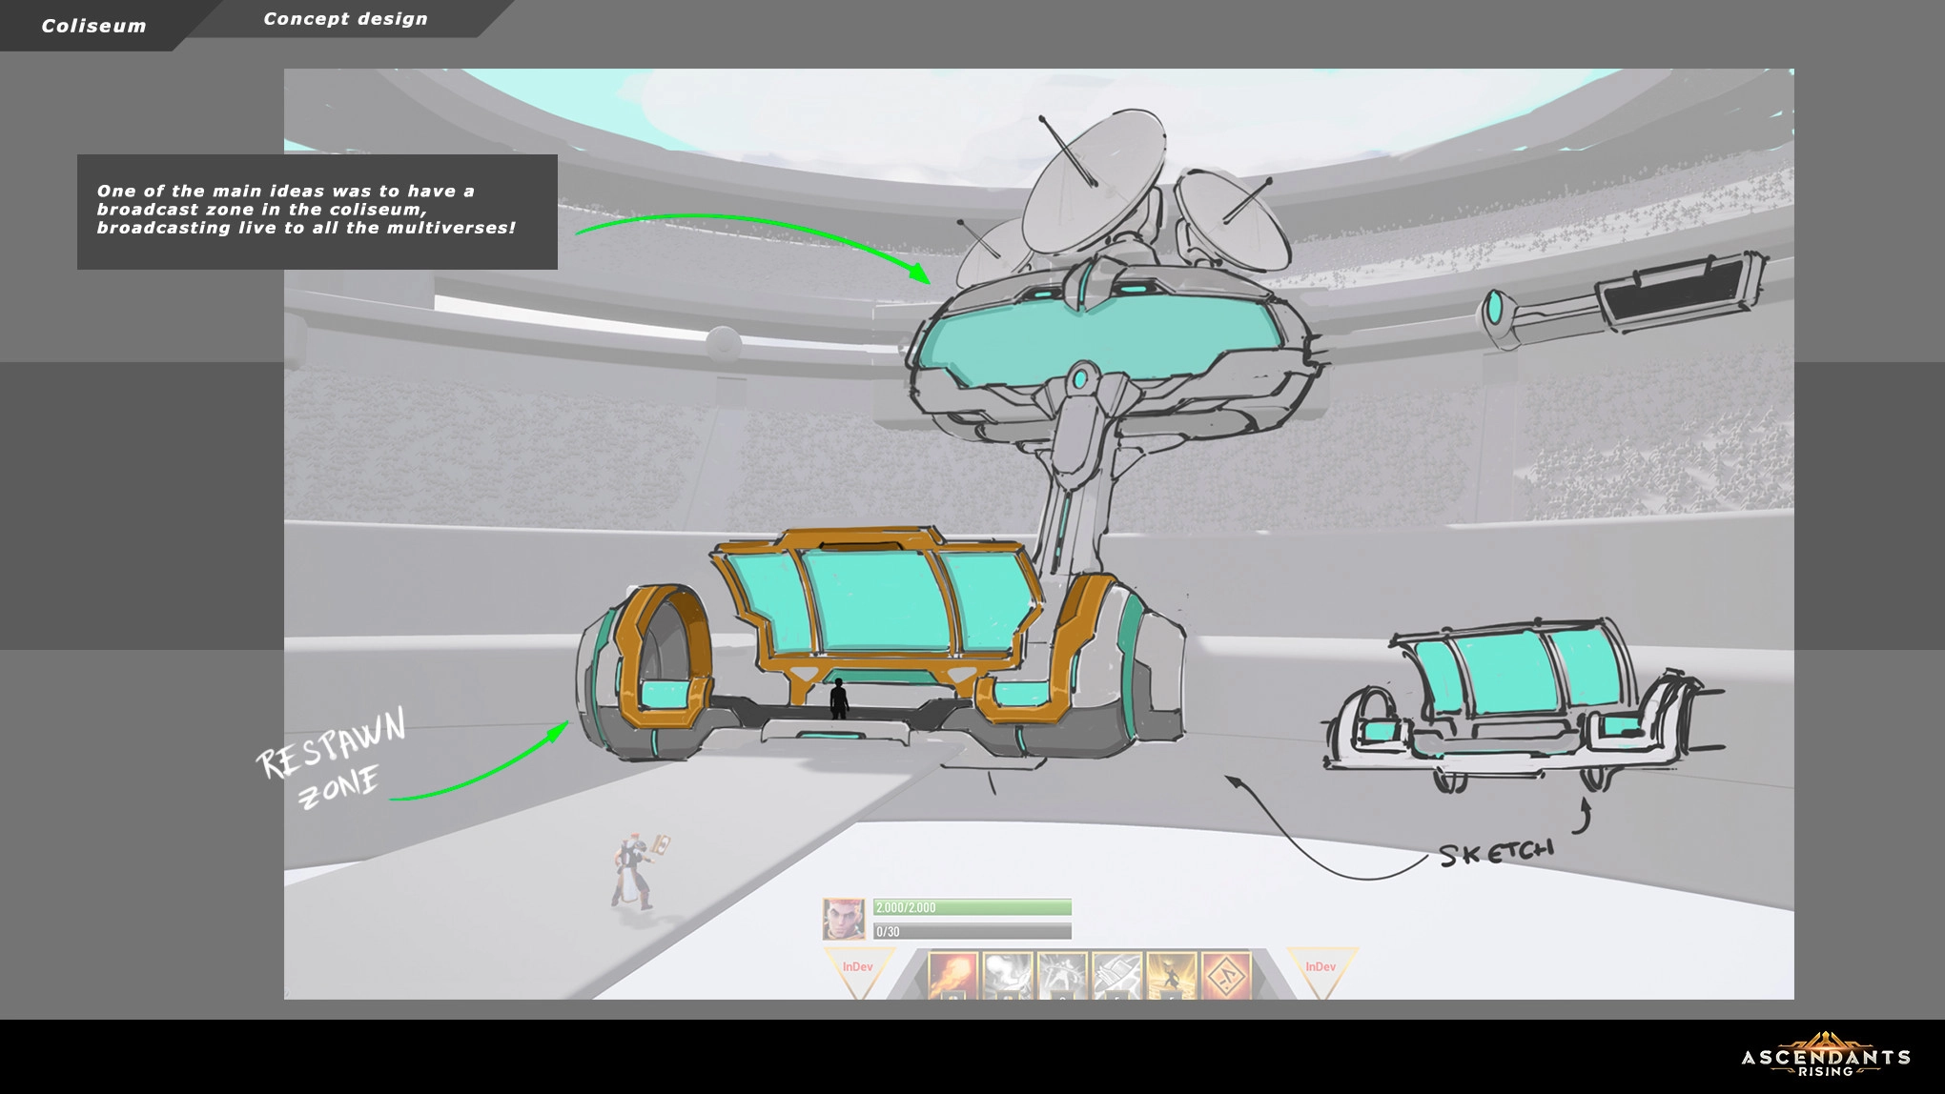1945x1094 pixels.
Task: Click the right InDev triangle badge
Action: (1321, 969)
